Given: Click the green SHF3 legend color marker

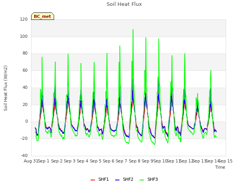Looking at the screenshot, I should pyautogui.click(x=142, y=180).
